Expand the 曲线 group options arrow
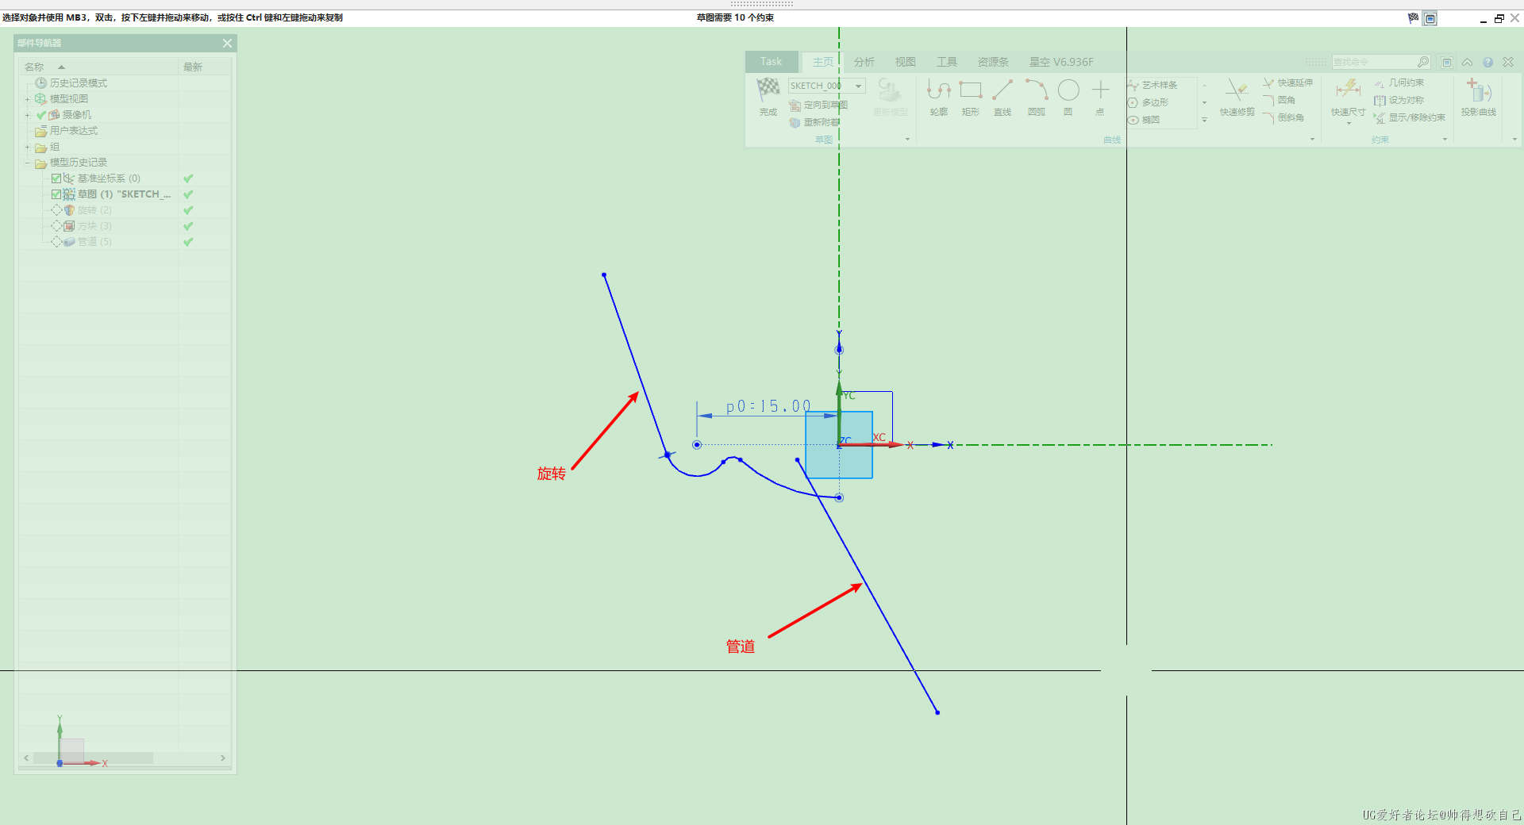 1312,140
